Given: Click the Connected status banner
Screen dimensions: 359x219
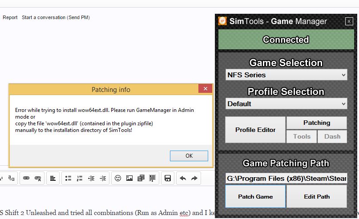Looking at the screenshot, I should pyautogui.click(x=286, y=40).
